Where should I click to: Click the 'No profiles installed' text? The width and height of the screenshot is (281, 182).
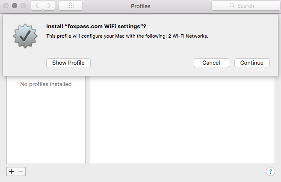(46, 84)
